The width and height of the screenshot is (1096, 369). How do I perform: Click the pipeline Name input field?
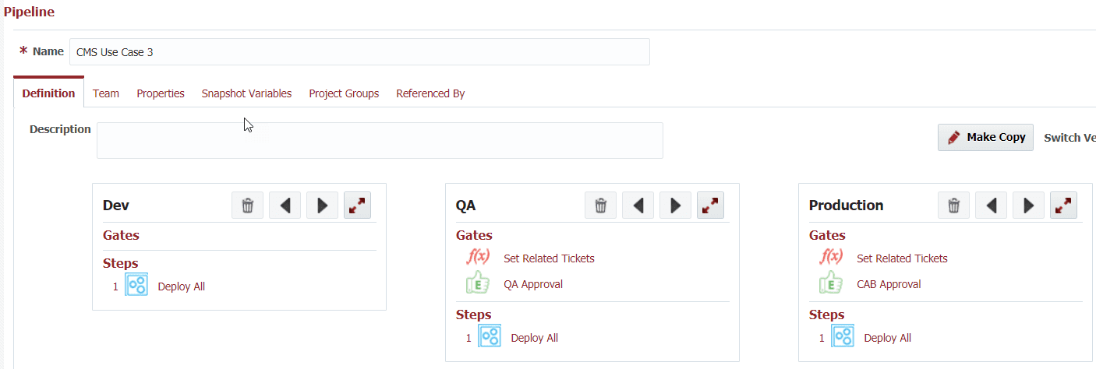click(359, 52)
